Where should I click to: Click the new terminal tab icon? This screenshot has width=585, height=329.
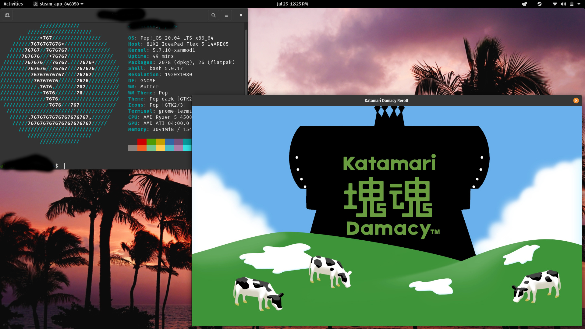click(x=7, y=15)
